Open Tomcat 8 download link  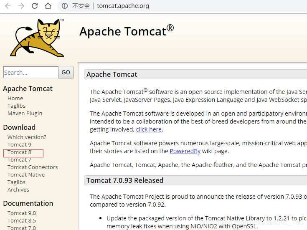(19, 152)
